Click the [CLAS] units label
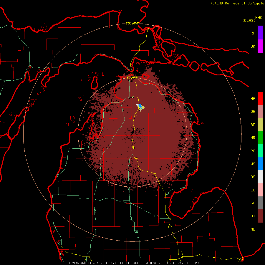This screenshot has width=265, height=265. 249,20
